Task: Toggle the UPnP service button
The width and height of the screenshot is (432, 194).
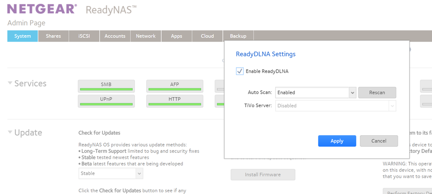Action: (106, 101)
